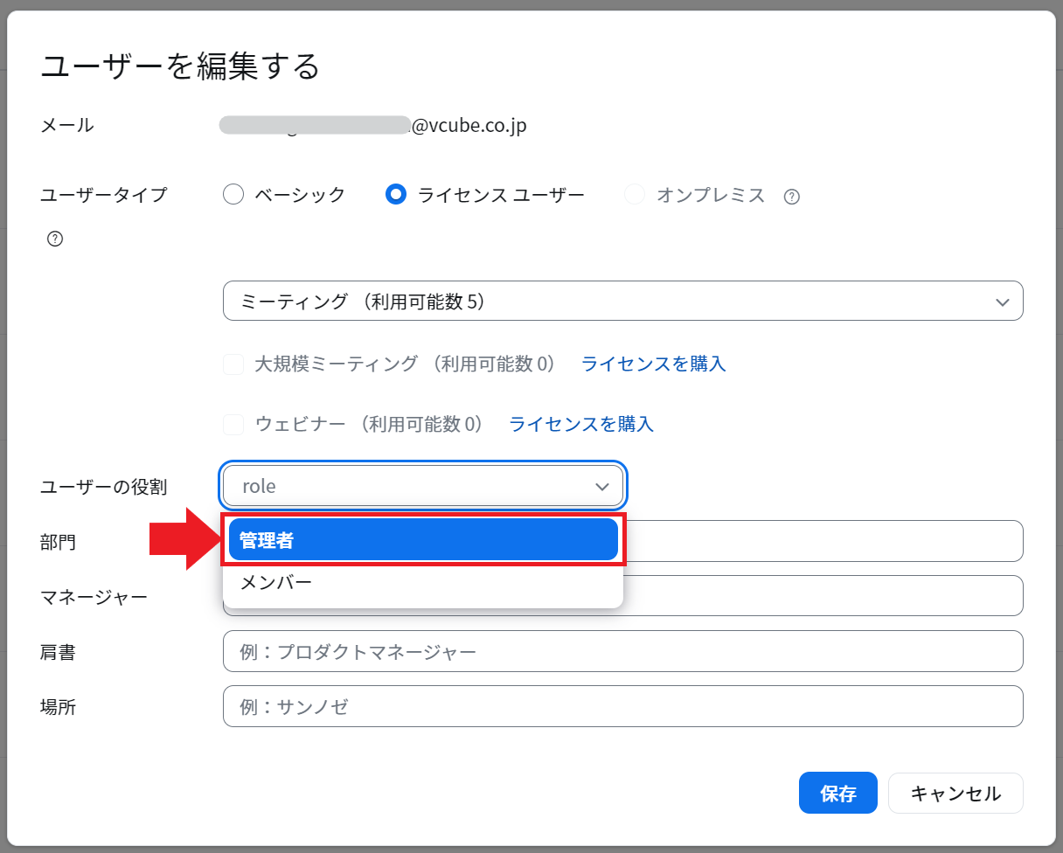Click the help icon below ユーザータイプ
The height and width of the screenshot is (853, 1063).
55,239
